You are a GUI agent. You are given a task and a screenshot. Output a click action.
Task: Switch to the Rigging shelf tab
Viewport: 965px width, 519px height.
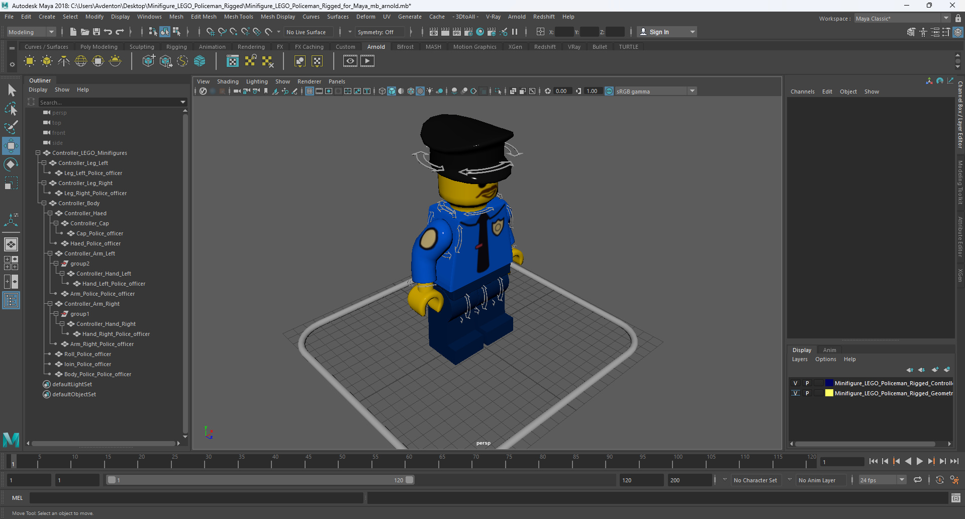[x=176, y=47]
